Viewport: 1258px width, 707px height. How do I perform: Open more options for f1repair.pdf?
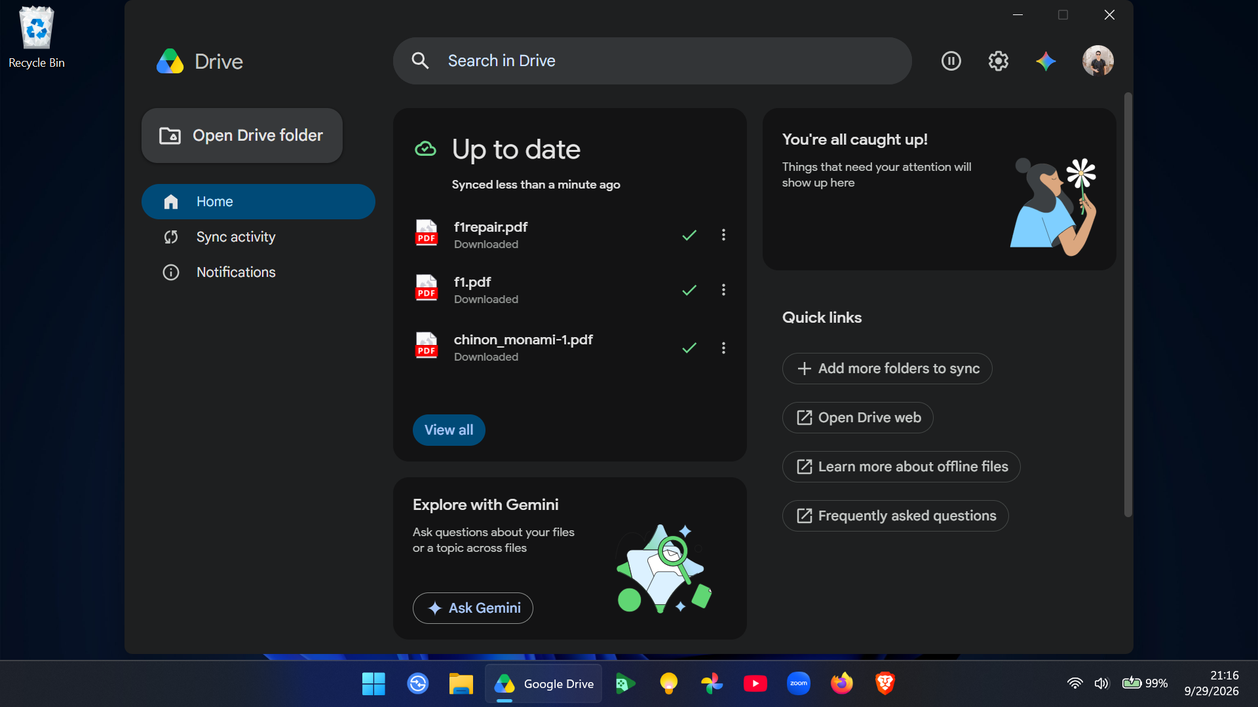pos(723,235)
